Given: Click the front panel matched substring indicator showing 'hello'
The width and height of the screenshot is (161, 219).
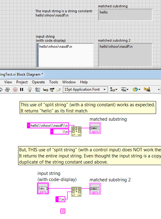Looking at the screenshot, I should [x=125, y=15].
